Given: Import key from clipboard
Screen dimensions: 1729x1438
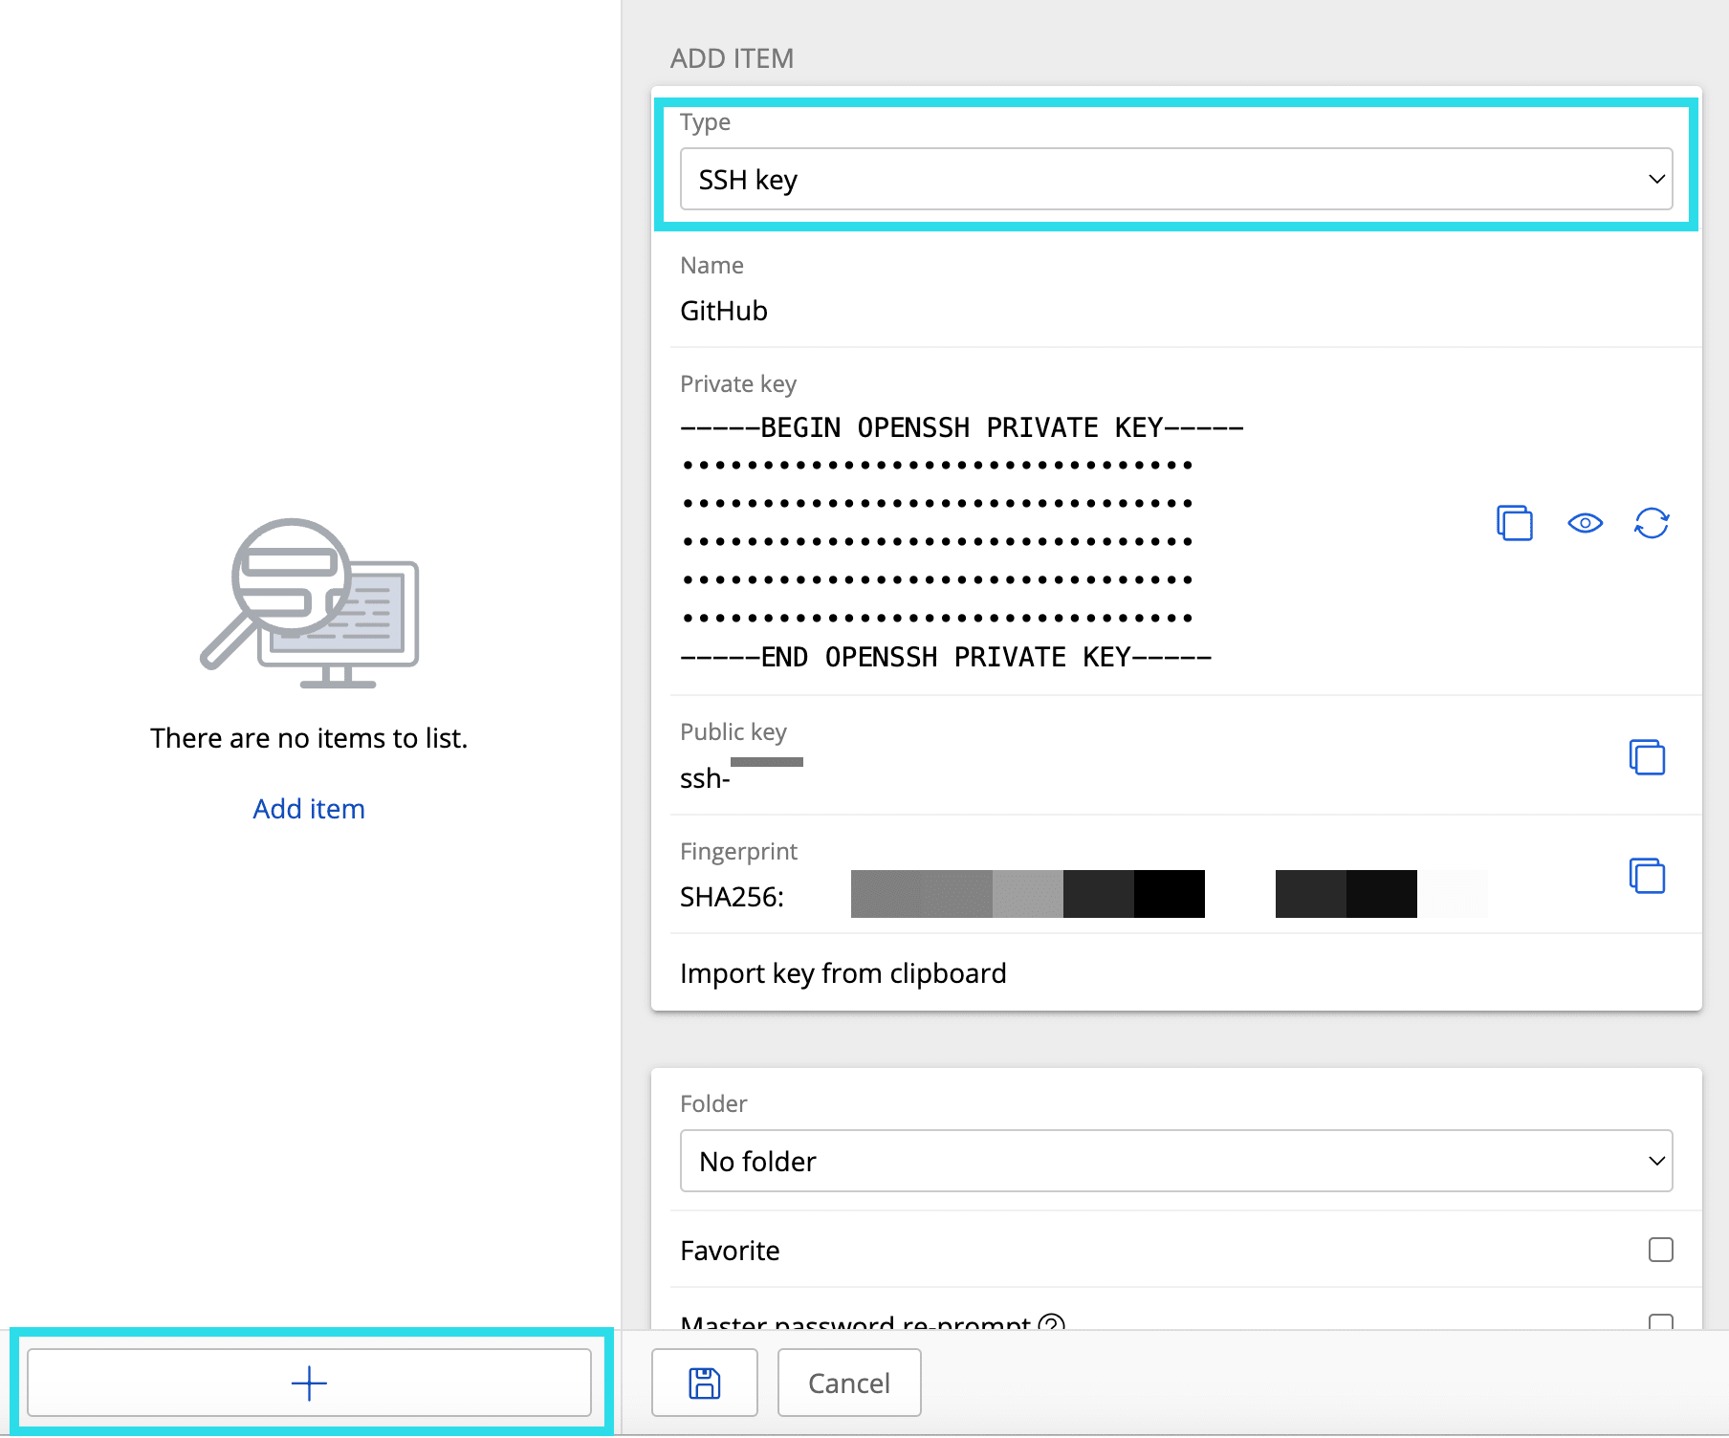Looking at the screenshot, I should tap(843, 972).
